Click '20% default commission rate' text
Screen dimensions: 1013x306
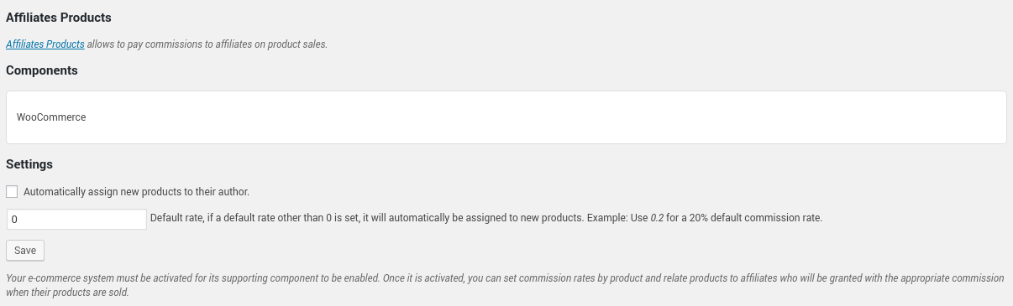(754, 218)
